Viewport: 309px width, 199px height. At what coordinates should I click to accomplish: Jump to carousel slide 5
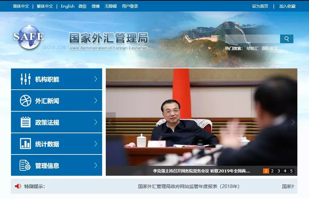(x=291, y=171)
